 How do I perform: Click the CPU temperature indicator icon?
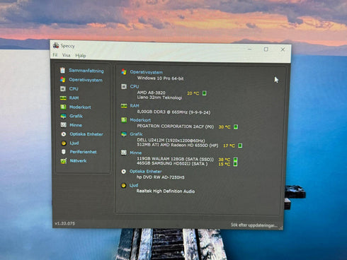[x=205, y=93]
